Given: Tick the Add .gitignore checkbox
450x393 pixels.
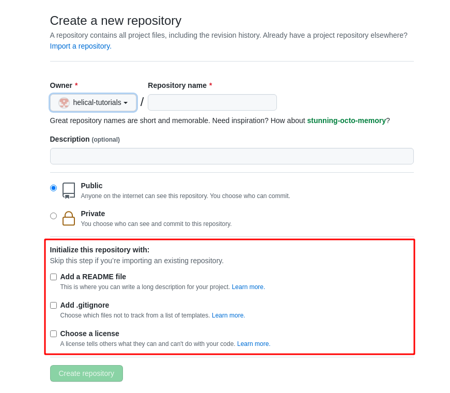Looking at the screenshot, I should click(53, 305).
